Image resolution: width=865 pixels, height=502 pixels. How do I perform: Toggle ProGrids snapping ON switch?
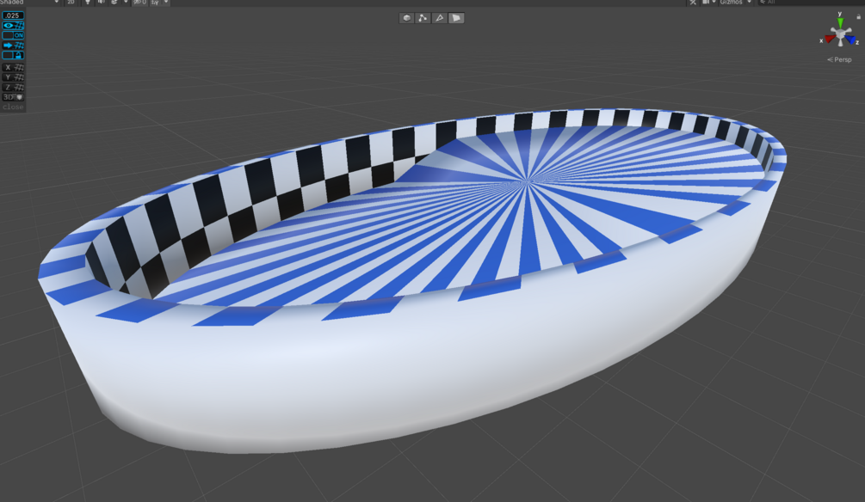pyautogui.click(x=13, y=35)
